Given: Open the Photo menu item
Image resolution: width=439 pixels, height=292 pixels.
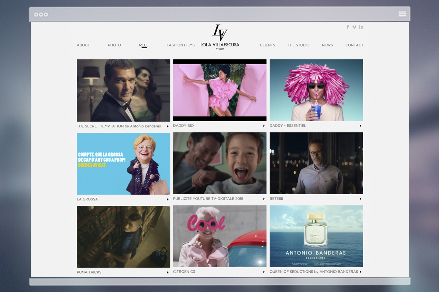Looking at the screenshot, I should pyautogui.click(x=115, y=45).
